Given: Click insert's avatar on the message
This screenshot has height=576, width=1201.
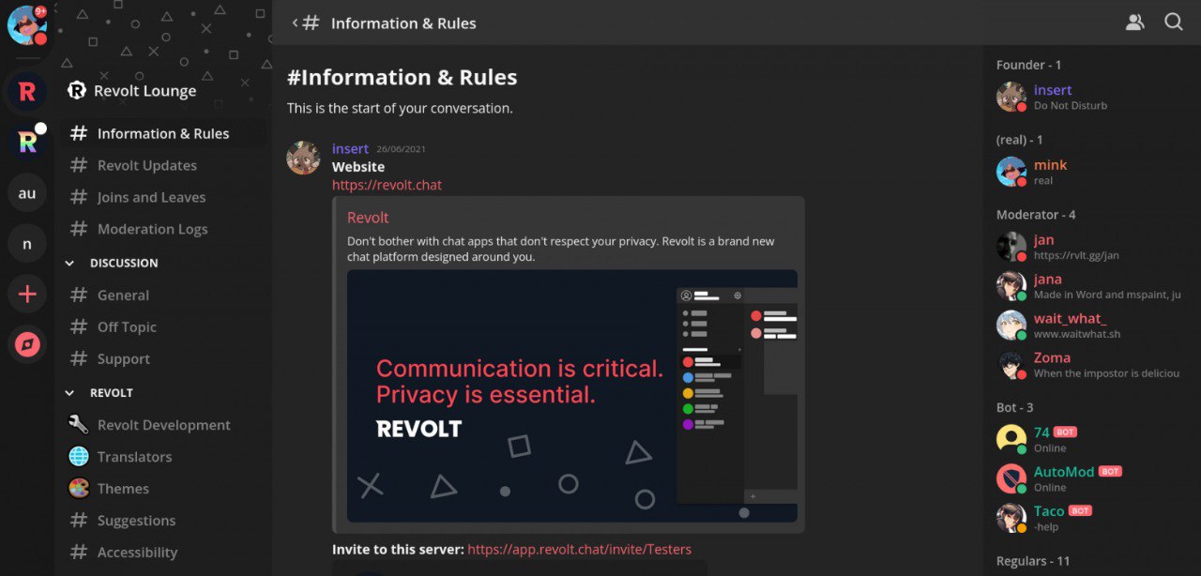Looking at the screenshot, I should pos(303,159).
